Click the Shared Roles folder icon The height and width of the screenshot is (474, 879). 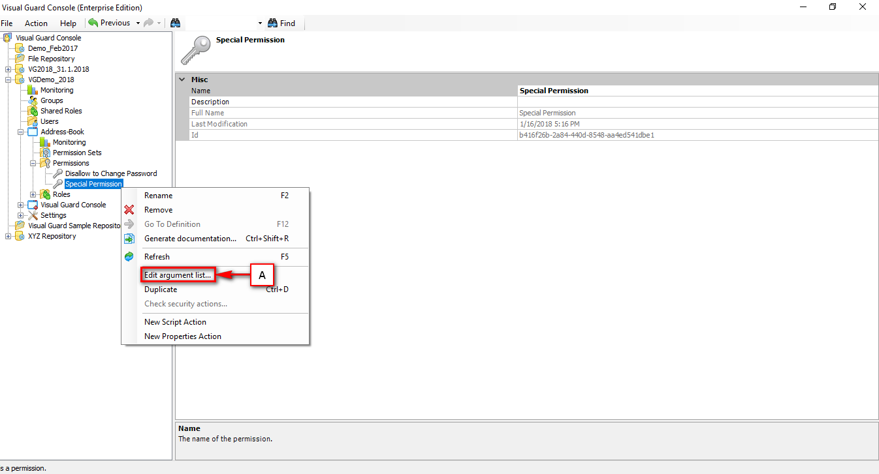coord(33,111)
